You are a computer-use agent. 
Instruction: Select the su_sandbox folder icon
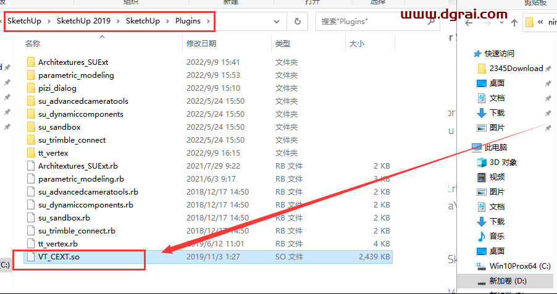[x=31, y=127]
